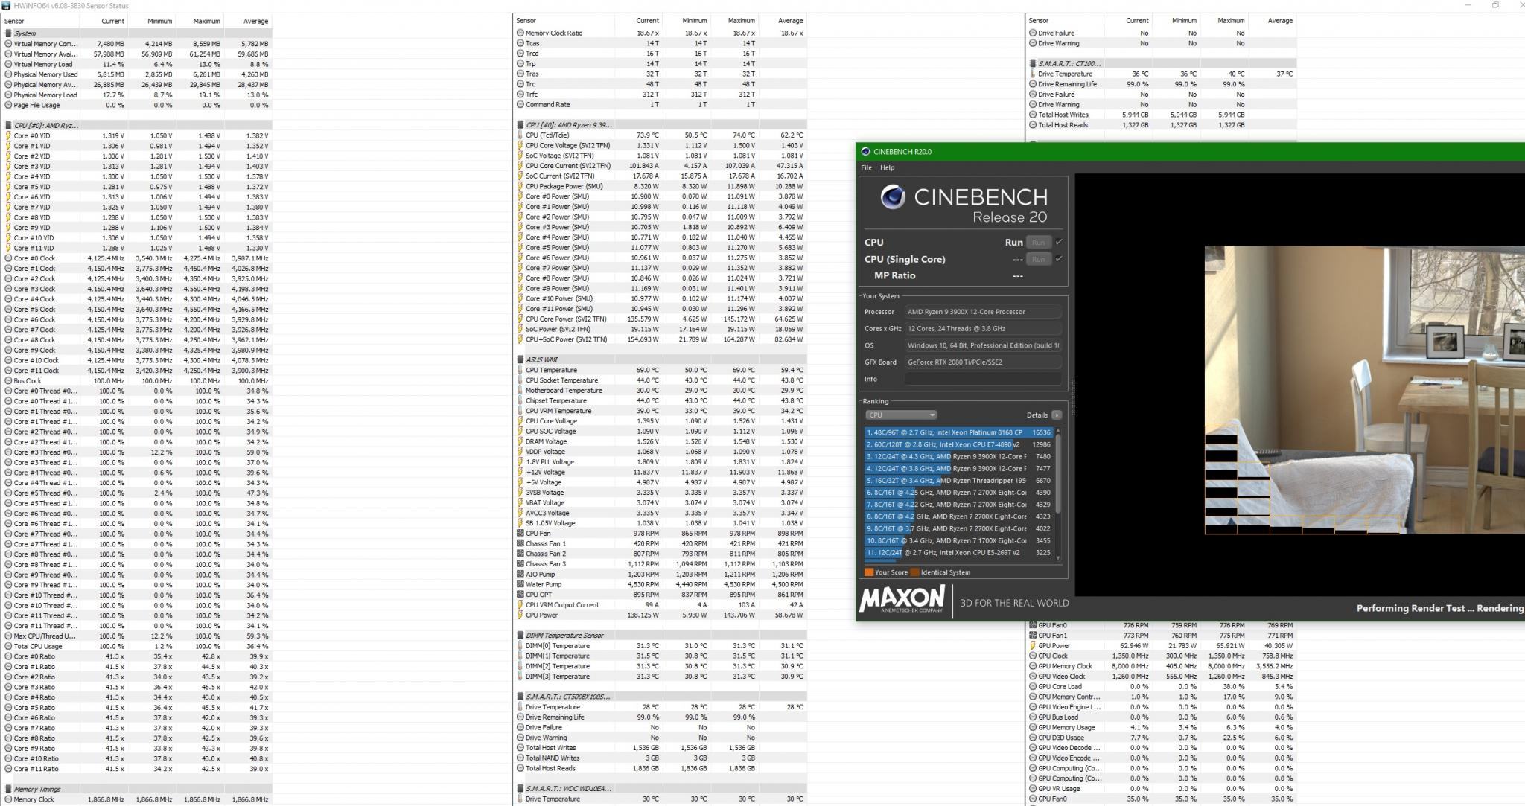Viewport: 1525px width, 806px height.
Task: Open the Ranking CPU dropdown
Action: coord(901,415)
